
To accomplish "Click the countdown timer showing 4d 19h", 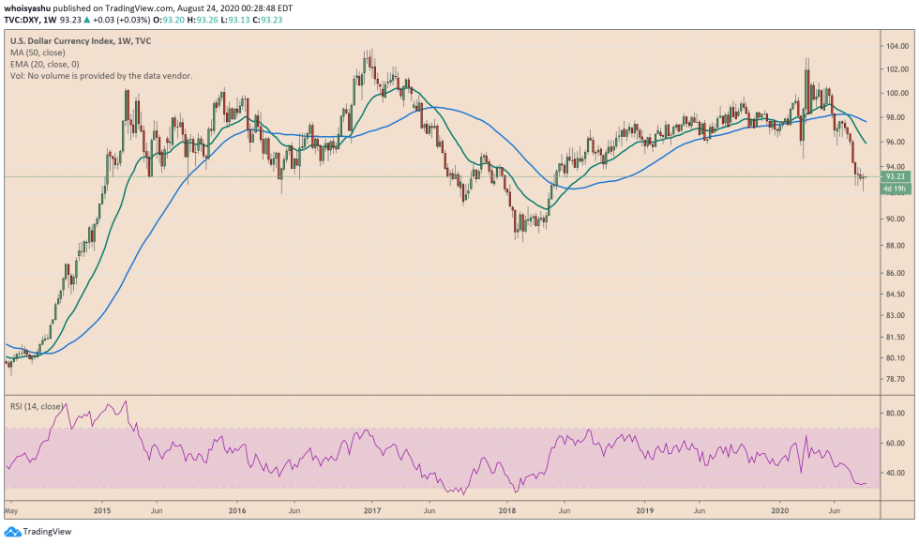I will (894, 189).
